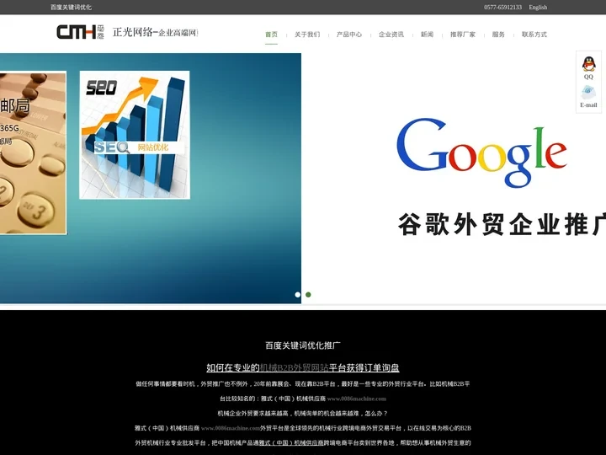606x455 pixels.
Task: Open the 企业资讯 menu item
Action: coord(391,35)
